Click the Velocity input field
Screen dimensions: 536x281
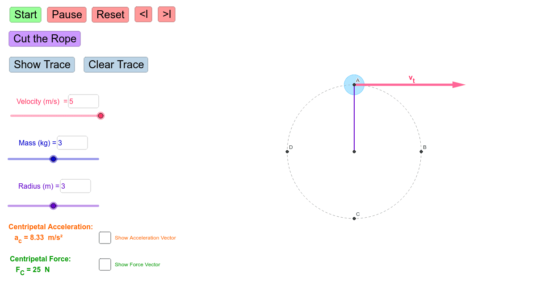click(x=83, y=101)
